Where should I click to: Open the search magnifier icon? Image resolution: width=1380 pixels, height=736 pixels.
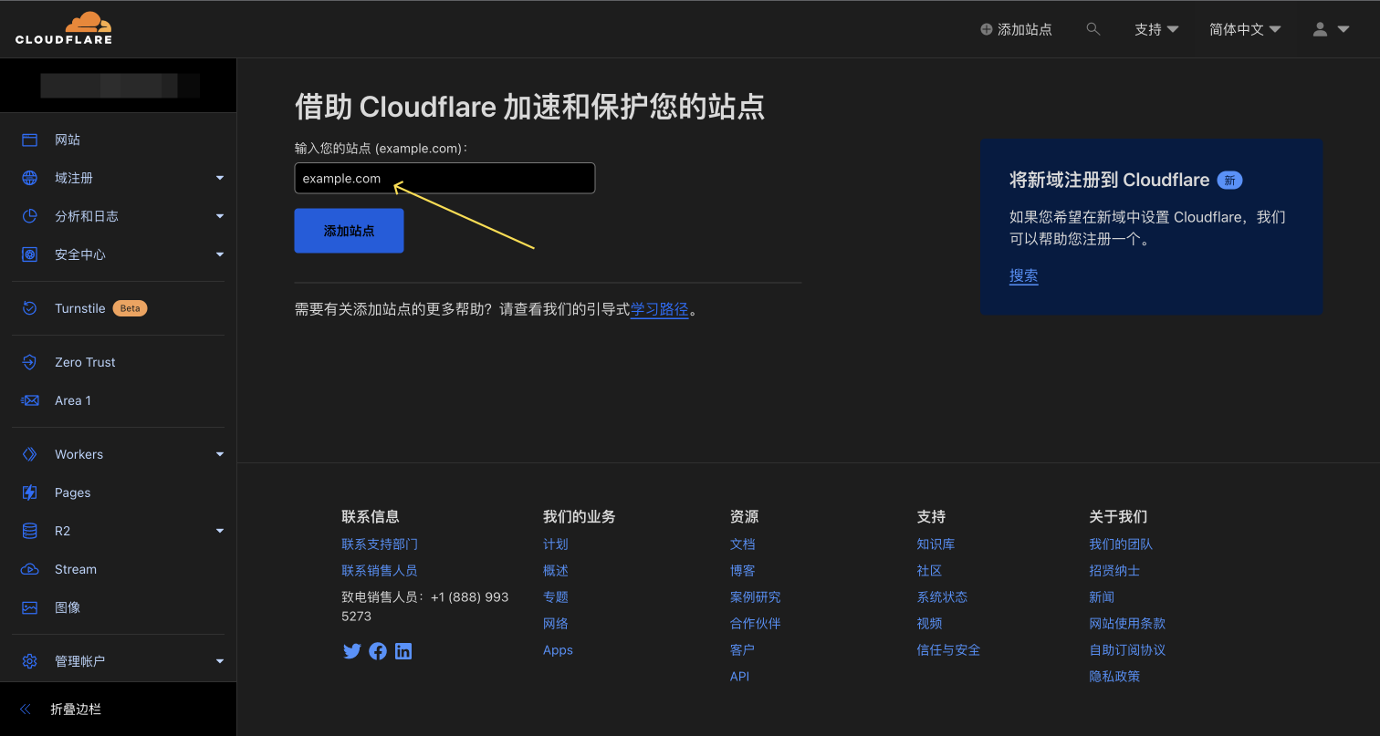[1093, 29]
